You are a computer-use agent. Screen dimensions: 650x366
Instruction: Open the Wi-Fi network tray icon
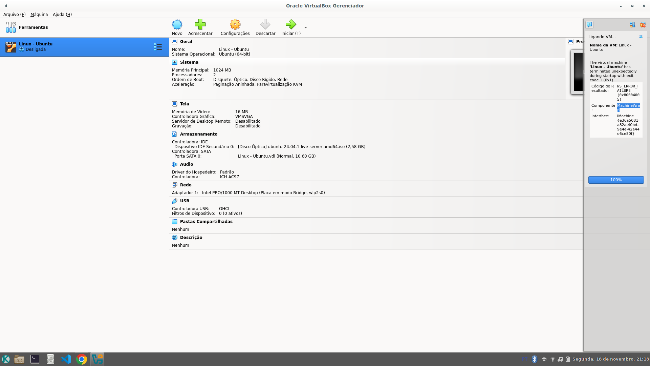[x=552, y=359]
